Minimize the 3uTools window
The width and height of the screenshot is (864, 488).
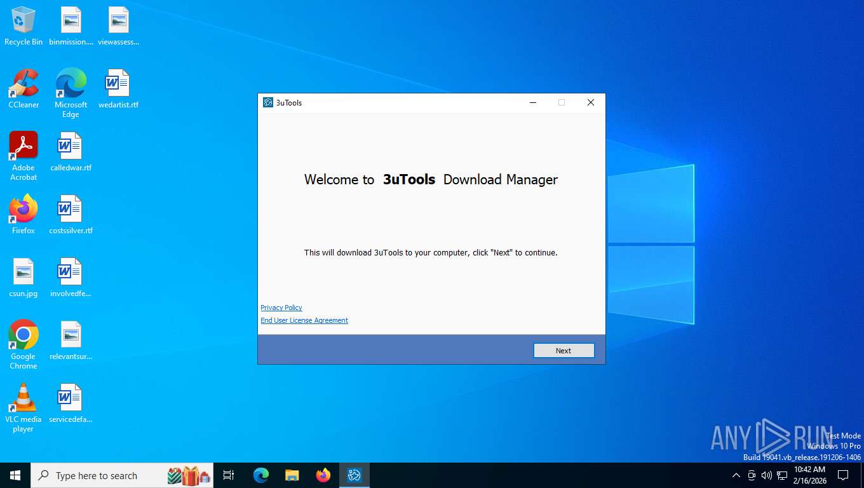click(x=532, y=102)
